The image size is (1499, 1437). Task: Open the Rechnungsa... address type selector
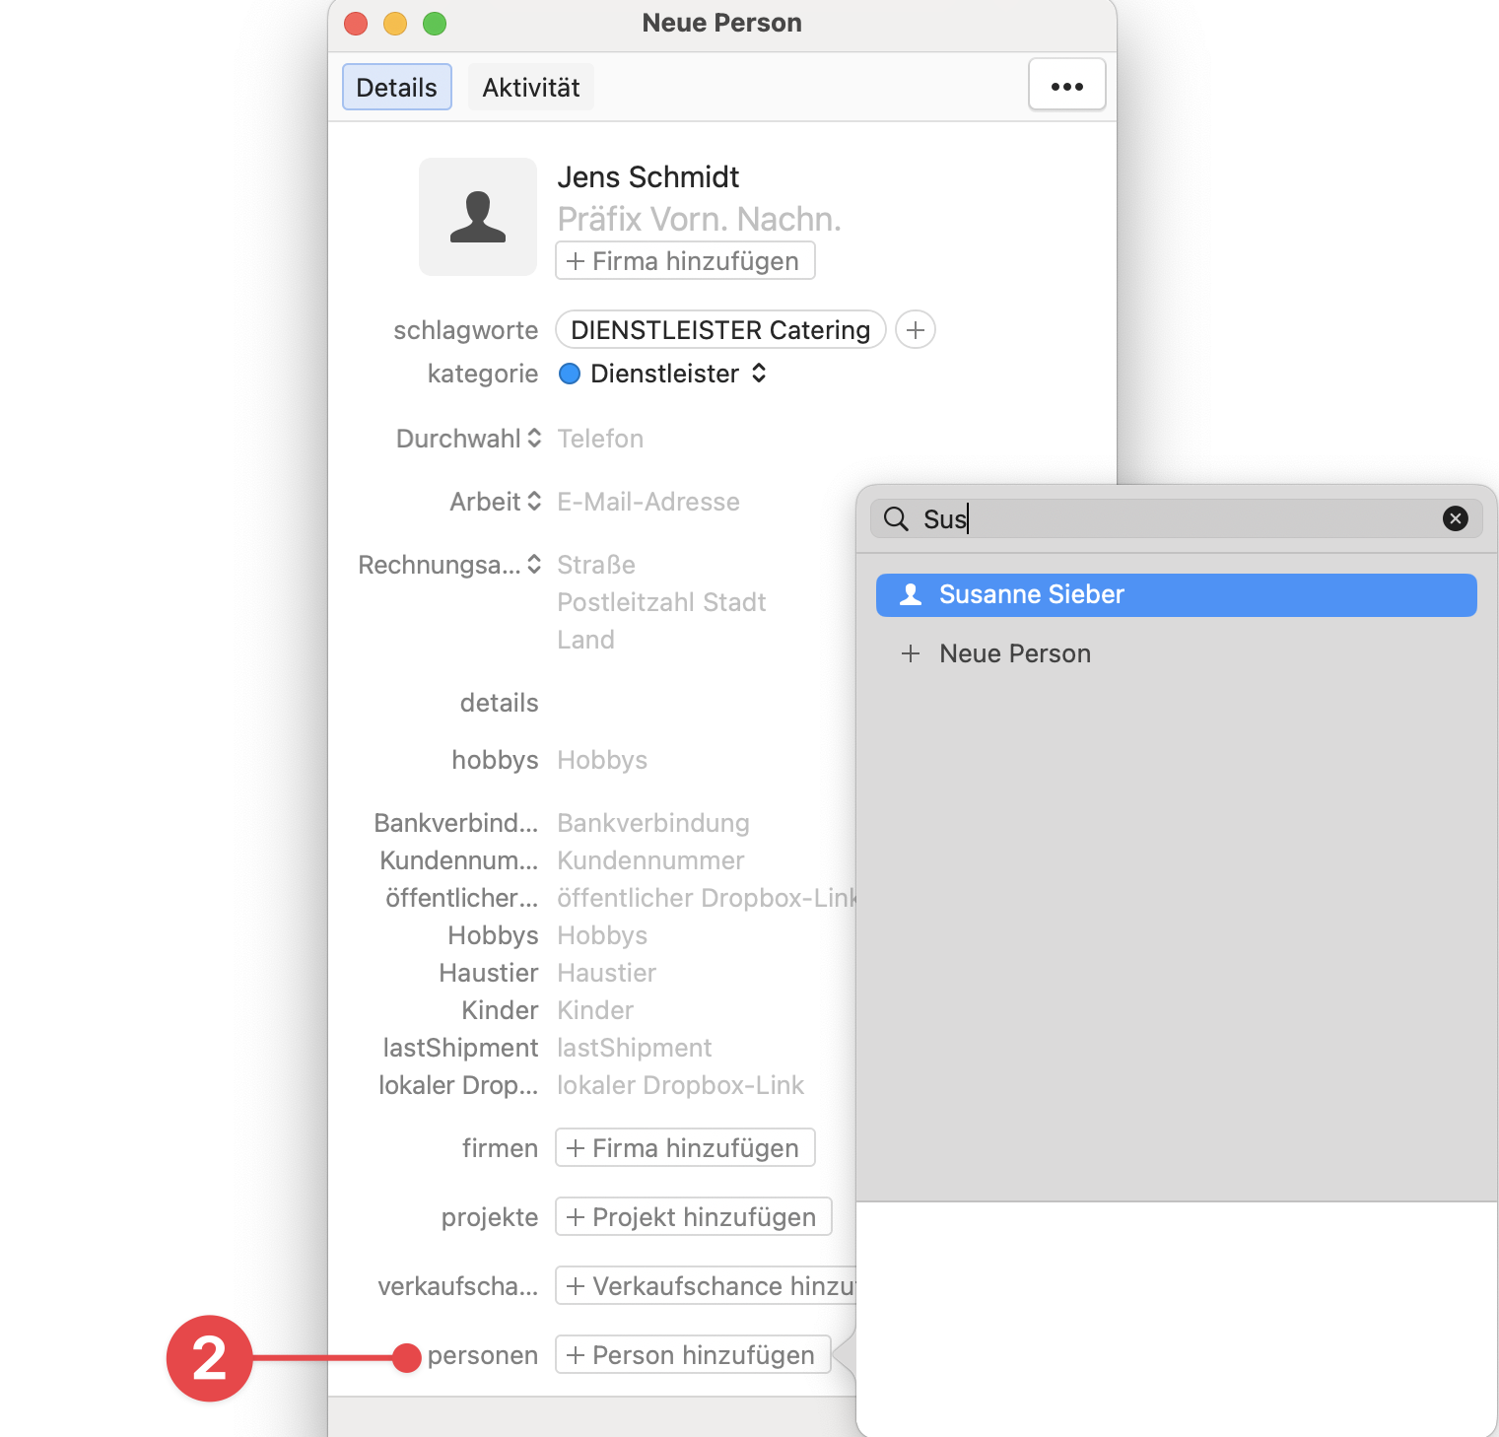coord(450,565)
